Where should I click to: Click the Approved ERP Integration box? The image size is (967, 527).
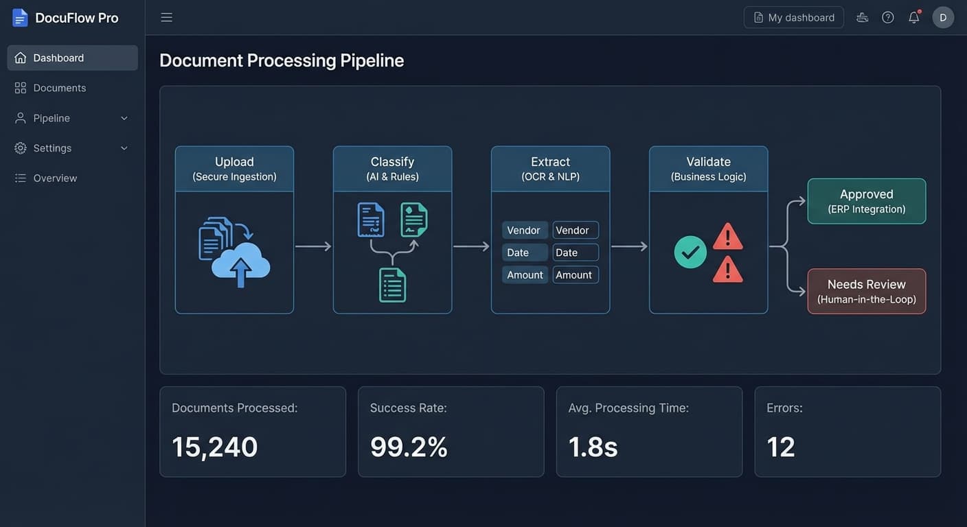867,201
